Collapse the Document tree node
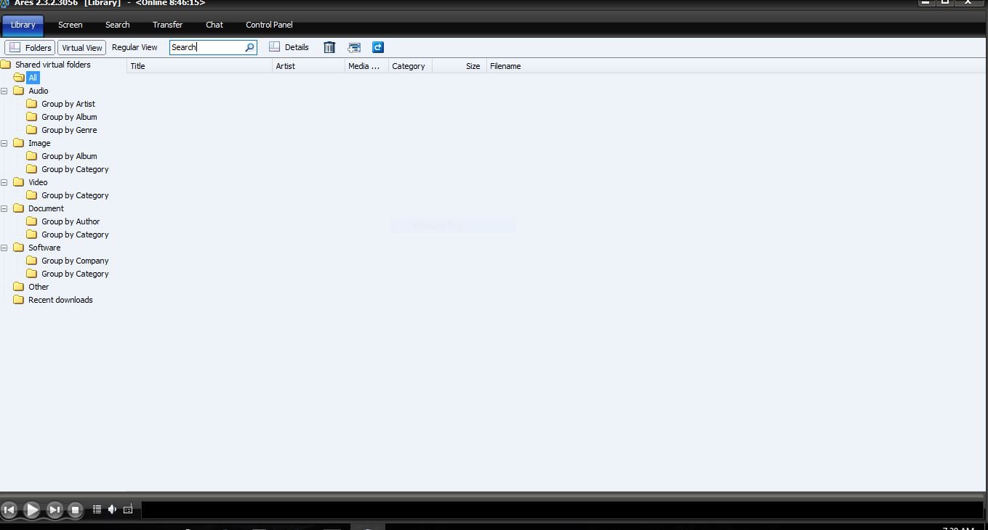This screenshot has width=988, height=530. [x=4, y=208]
